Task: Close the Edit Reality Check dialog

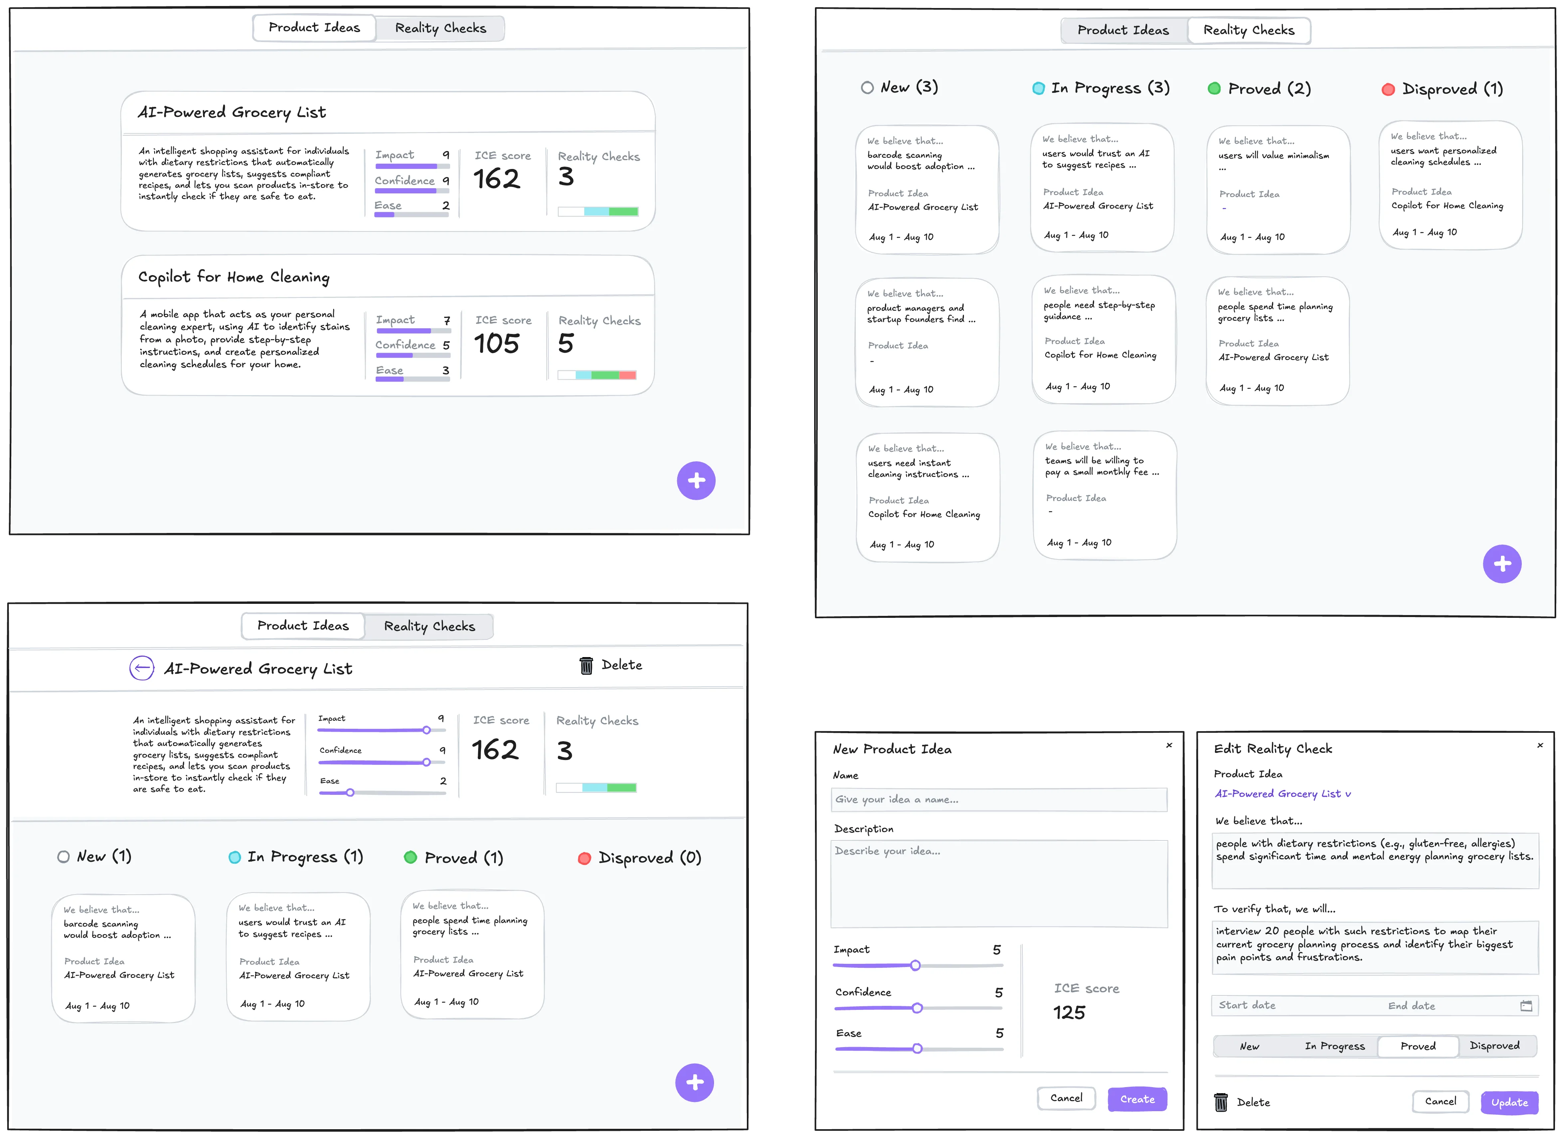Action: (1539, 745)
